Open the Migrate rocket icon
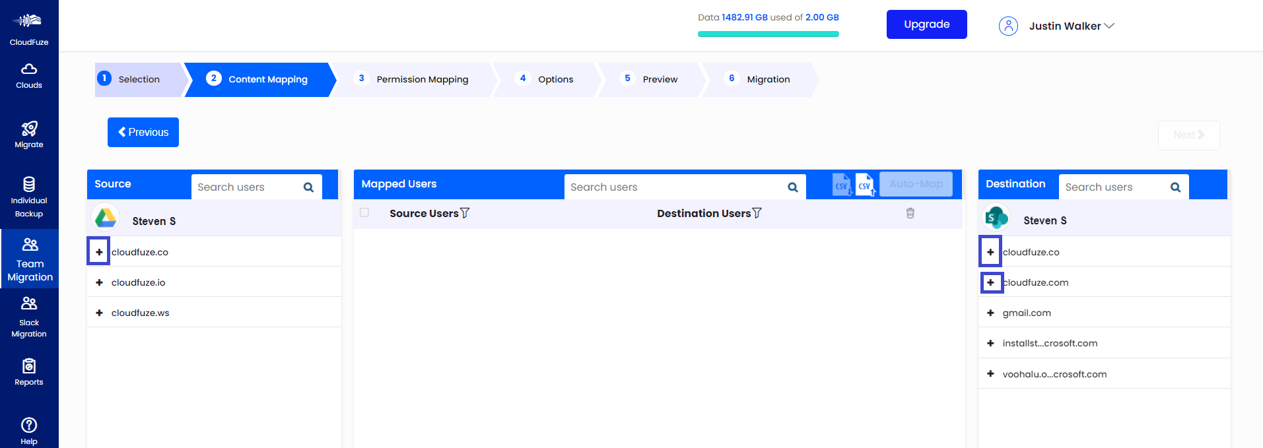This screenshot has width=1263, height=448. click(x=29, y=129)
